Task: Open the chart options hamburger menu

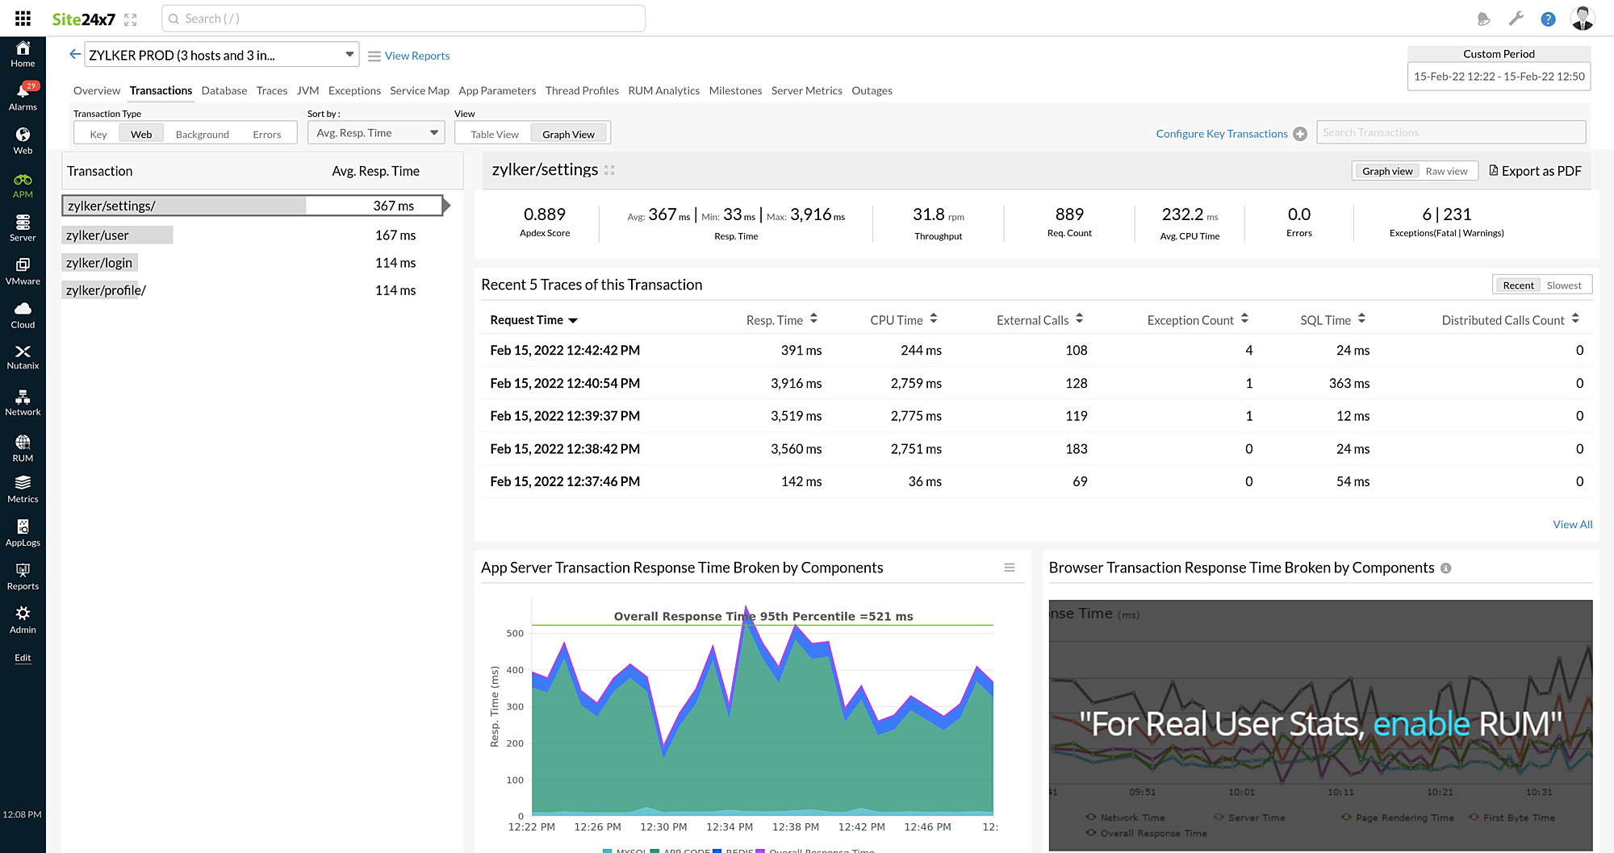Action: [x=1010, y=568]
